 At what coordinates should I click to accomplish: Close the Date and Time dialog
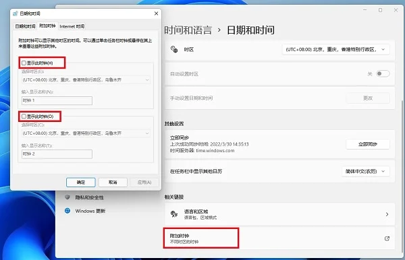[156, 13]
